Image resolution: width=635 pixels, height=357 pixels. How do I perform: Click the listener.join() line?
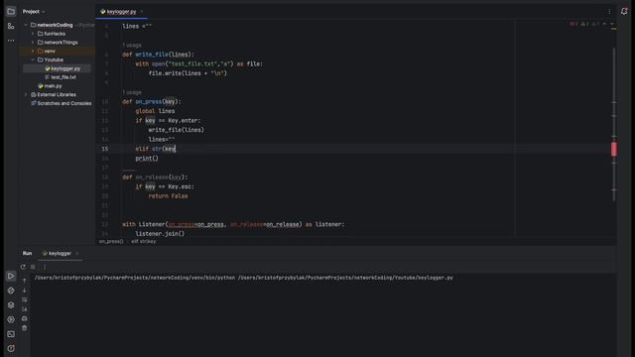(x=160, y=234)
